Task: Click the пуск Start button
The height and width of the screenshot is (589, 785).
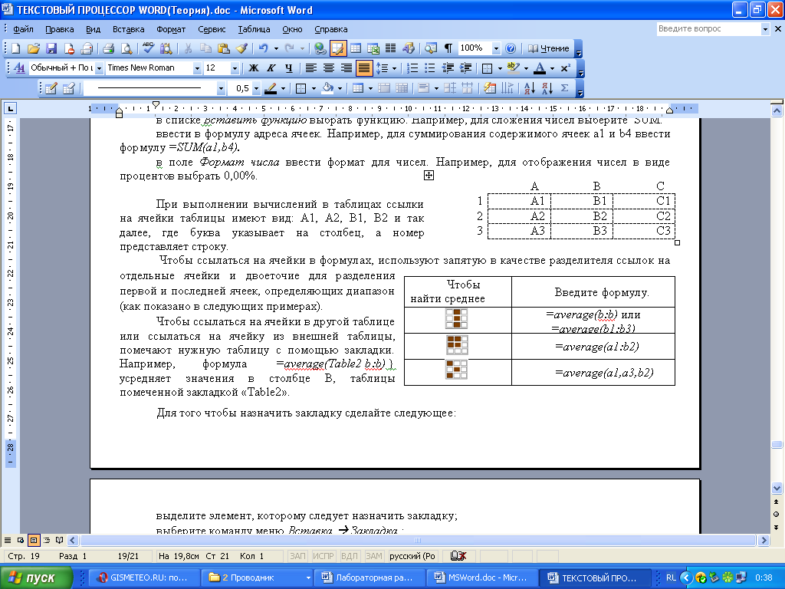Action: (37, 577)
